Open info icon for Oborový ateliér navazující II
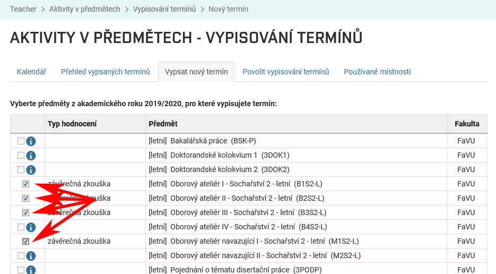The image size is (496, 274). click(x=31, y=256)
